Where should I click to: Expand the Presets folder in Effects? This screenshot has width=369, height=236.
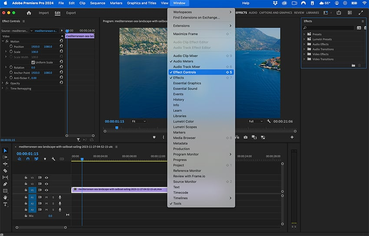pyautogui.click(x=304, y=34)
